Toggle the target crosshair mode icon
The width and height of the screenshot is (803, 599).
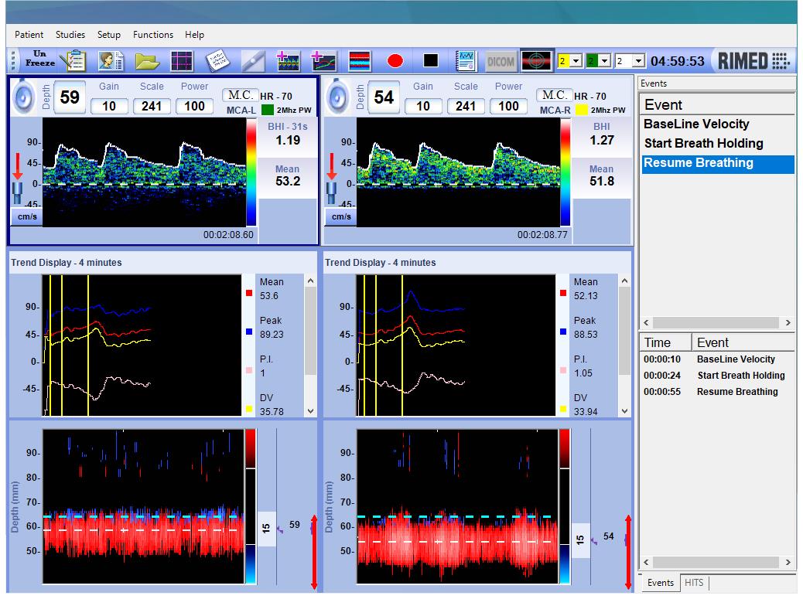click(535, 60)
